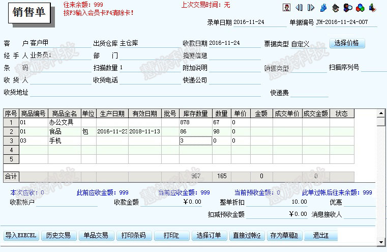
Task: Click the 摘要信息 input field
Action: [x=235, y=55]
